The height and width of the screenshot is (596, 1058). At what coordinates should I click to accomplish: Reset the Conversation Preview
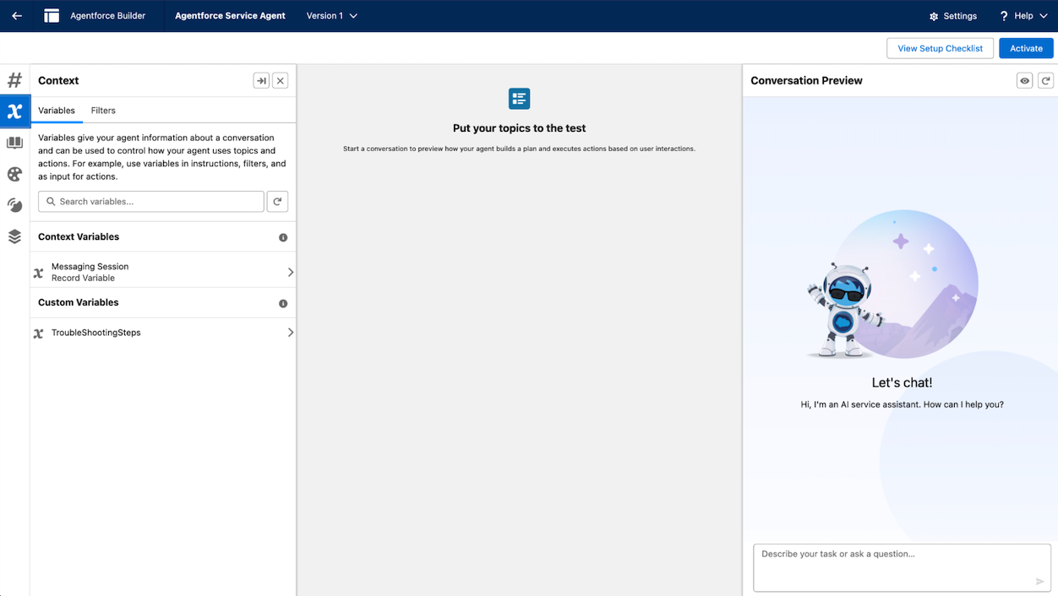click(x=1045, y=80)
